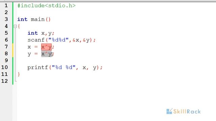
Task: Click the variable y at start of line 8
Action: (x=29, y=54)
